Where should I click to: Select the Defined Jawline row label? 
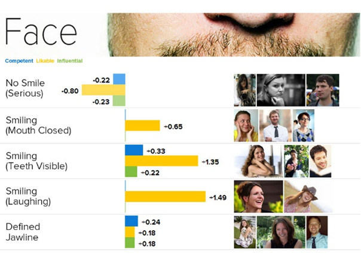23,232
